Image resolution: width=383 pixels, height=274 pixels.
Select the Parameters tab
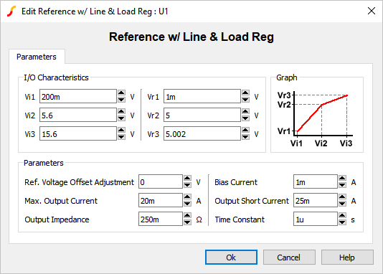pos(37,57)
